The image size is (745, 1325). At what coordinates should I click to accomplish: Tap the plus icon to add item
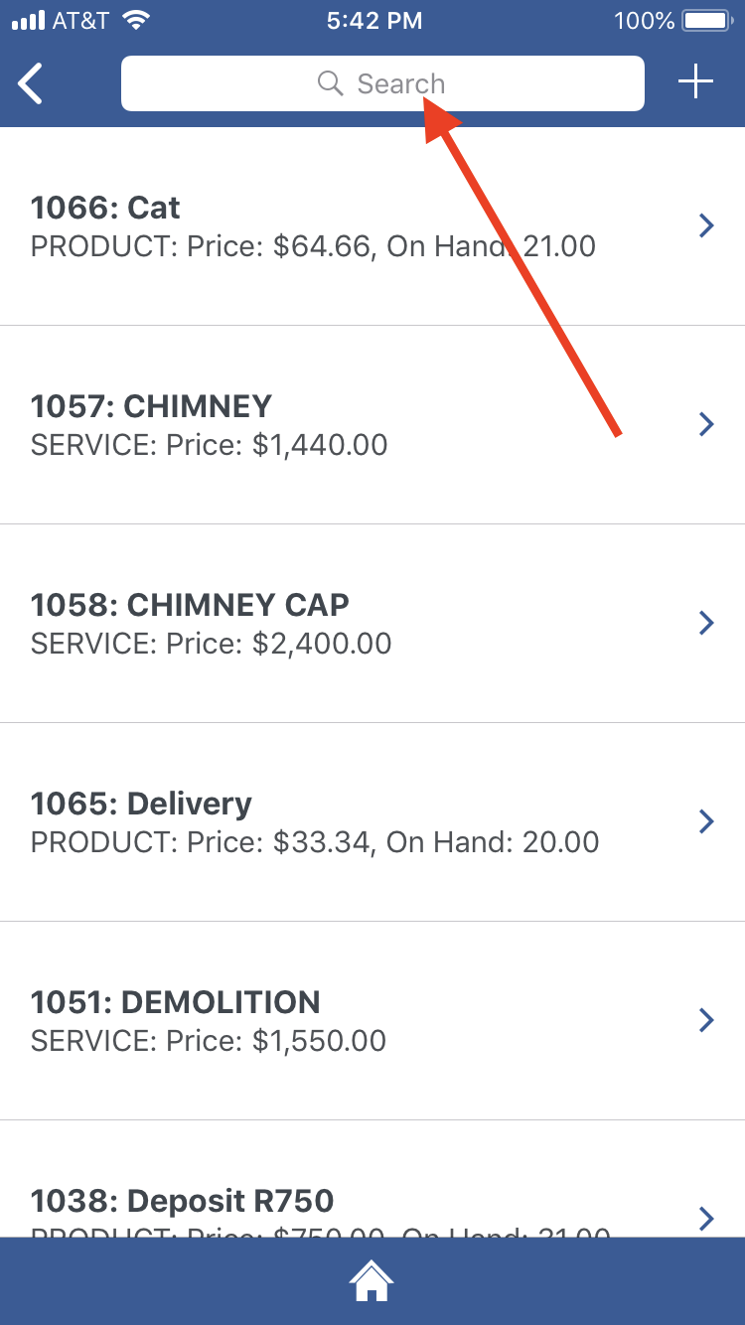(695, 82)
